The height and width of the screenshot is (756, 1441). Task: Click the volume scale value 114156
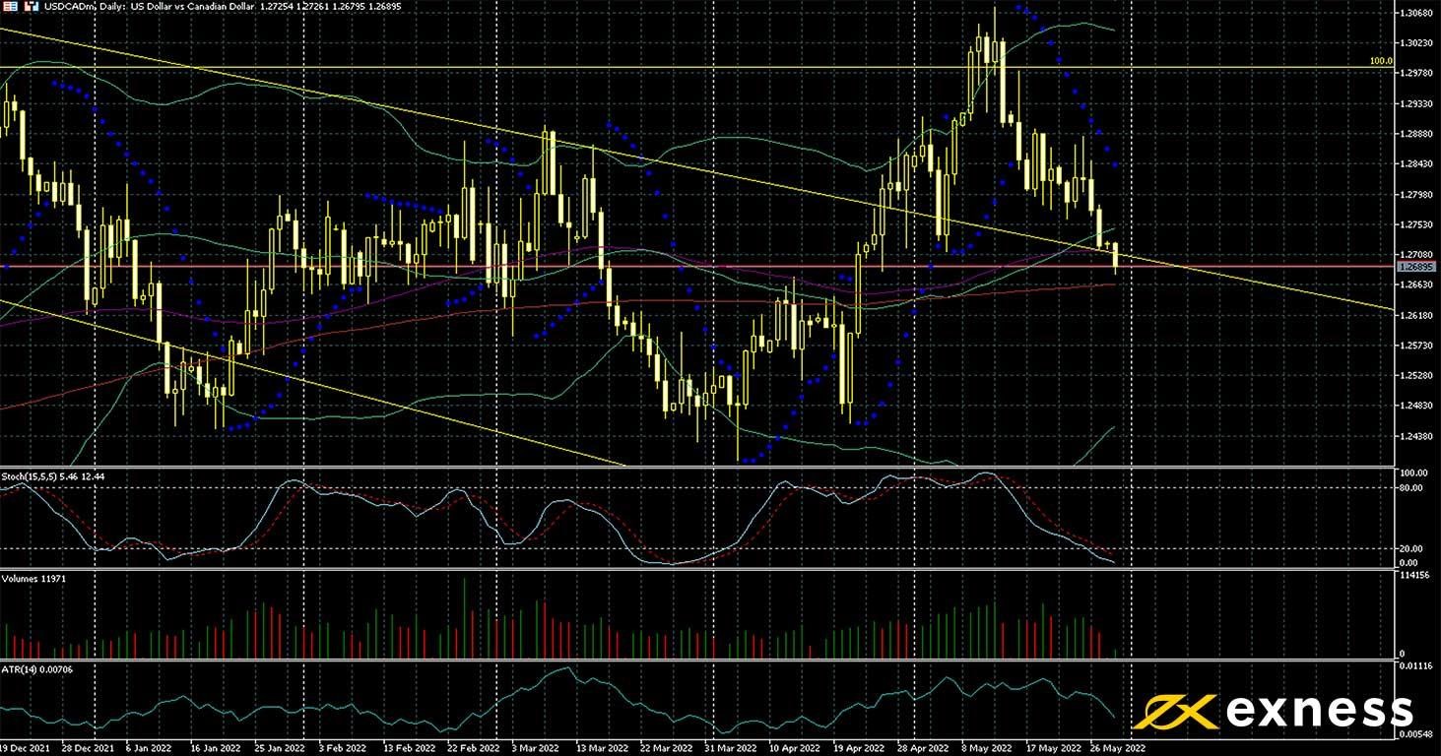(1414, 575)
